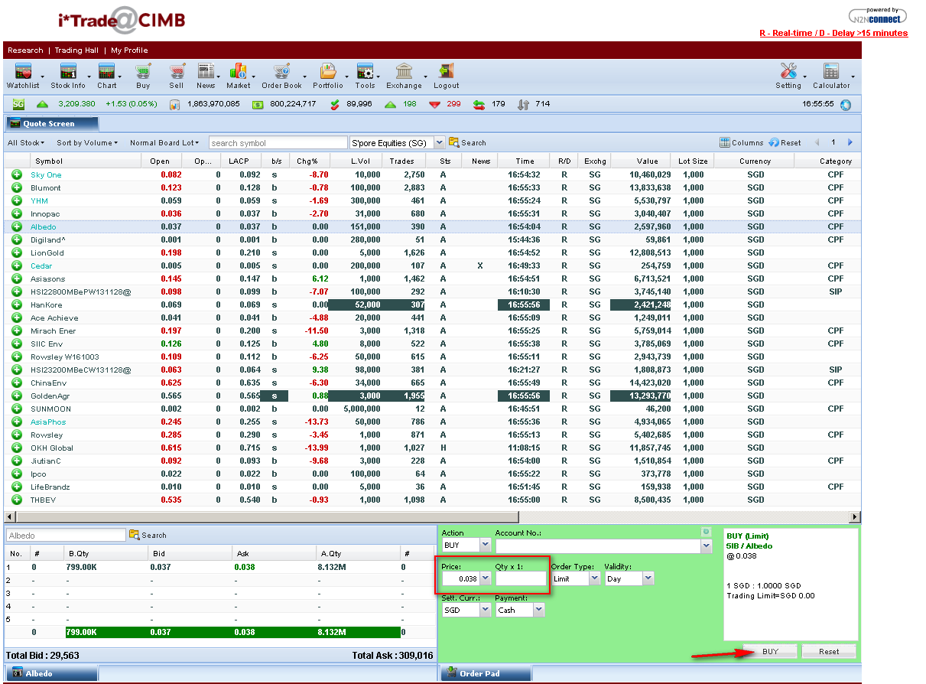Screen dimensions: 926x684
Task: Select the Order Pad tab
Action: click(486, 673)
